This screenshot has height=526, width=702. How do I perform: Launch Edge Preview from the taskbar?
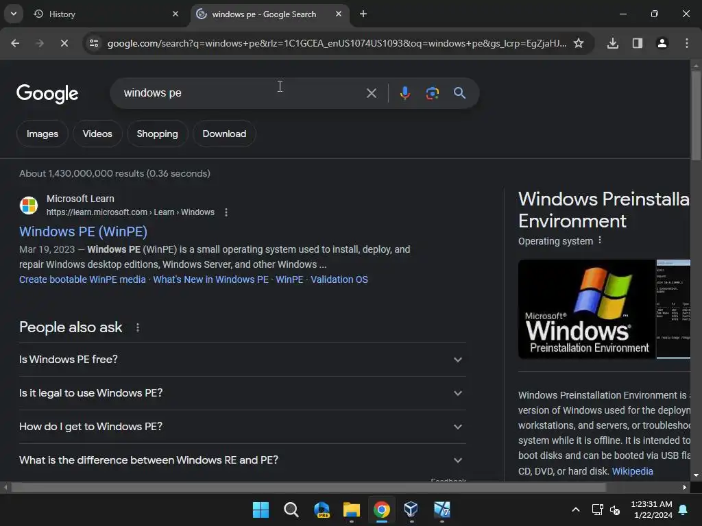(x=322, y=510)
